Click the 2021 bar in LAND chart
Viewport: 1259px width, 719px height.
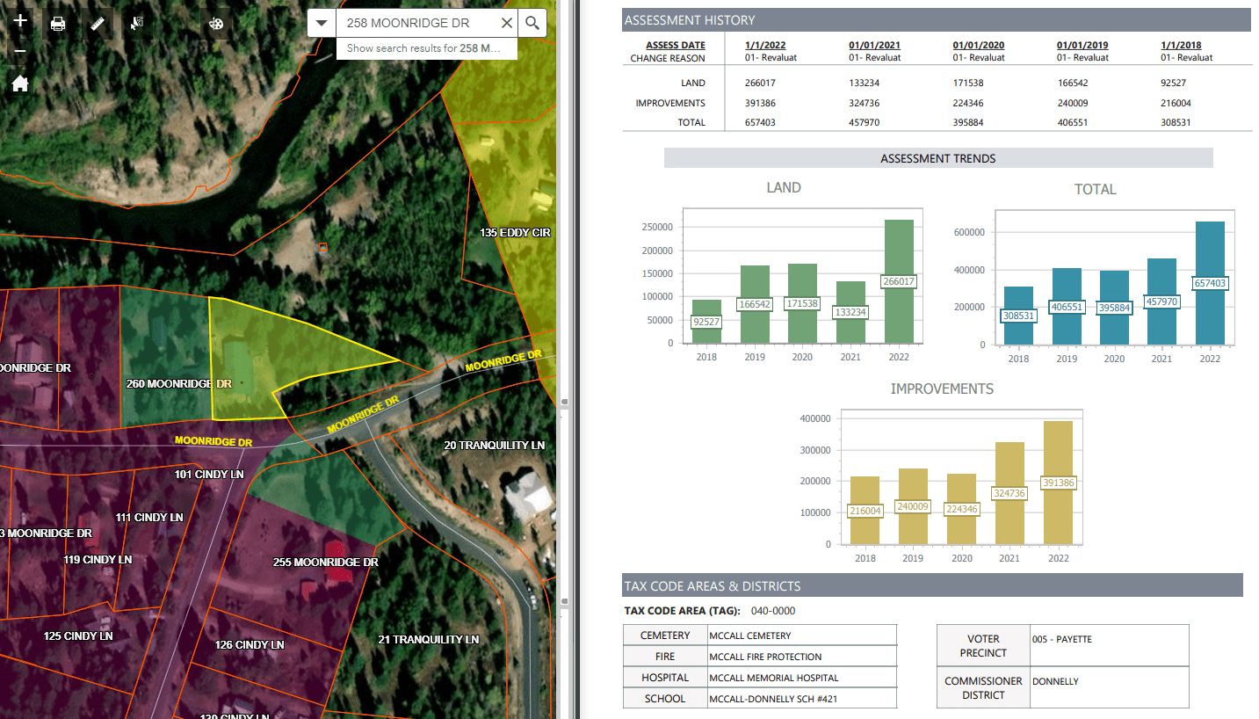(x=850, y=312)
